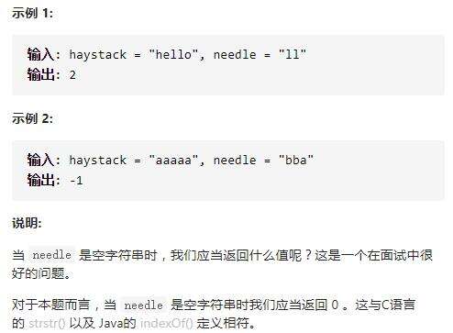Screen dimensions: 453x333
Task: Open the indexOf() link
Action: point(167,323)
